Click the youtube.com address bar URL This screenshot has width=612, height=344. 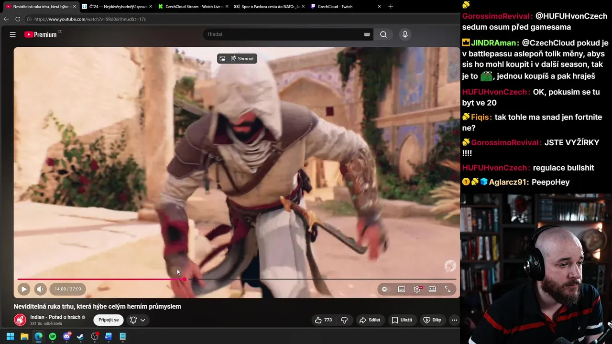tap(90, 19)
